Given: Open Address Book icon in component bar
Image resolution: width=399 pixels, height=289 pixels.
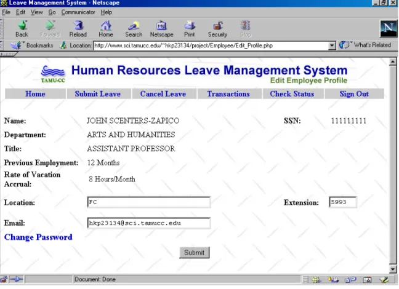Looking at the screenshot, I should pos(367,280).
